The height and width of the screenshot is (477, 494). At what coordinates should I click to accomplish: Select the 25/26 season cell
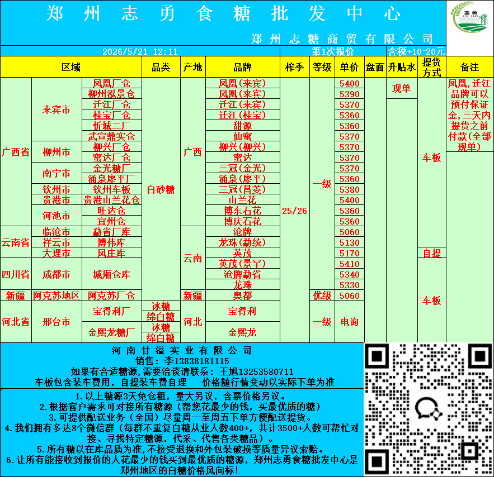click(295, 211)
